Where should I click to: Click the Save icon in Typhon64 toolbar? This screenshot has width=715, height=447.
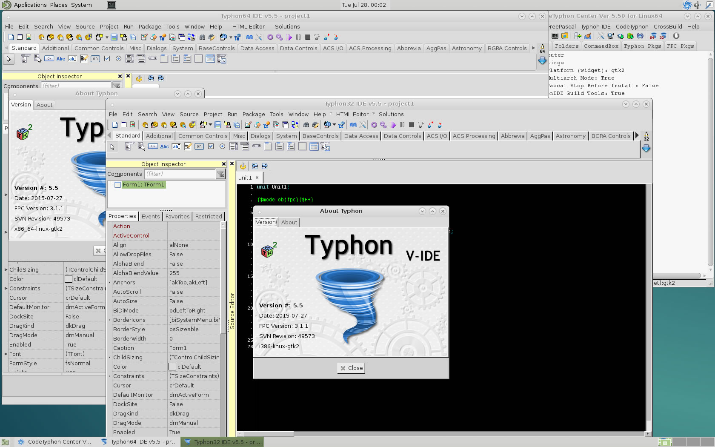pos(114,37)
